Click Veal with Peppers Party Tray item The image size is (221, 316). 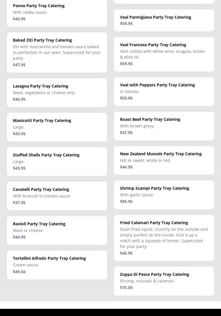[x=164, y=92]
